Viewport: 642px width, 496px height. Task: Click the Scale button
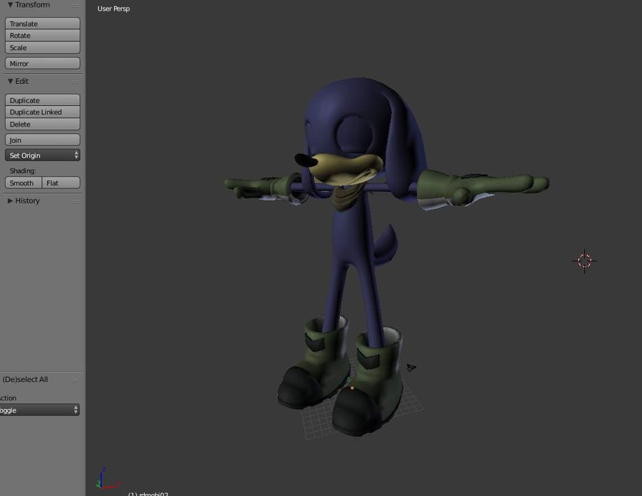(x=43, y=48)
